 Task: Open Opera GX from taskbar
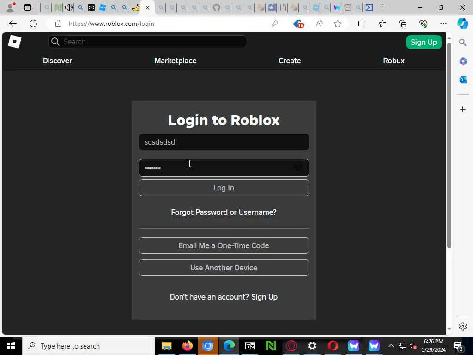point(291,346)
